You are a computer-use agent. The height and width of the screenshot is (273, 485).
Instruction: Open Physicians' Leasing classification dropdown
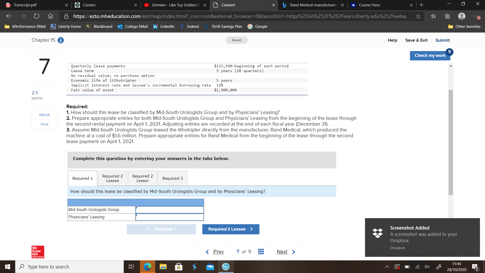click(169, 217)
